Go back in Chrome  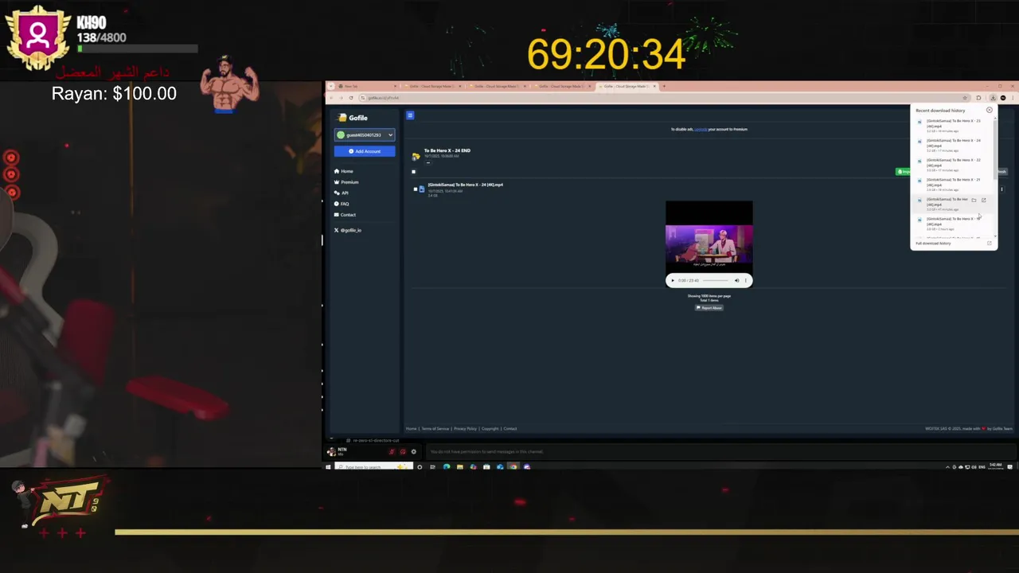(x=331, y=98)
